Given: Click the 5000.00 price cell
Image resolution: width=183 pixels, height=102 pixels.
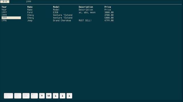Looking at the screenshot, I should click(x=109, y=18).
